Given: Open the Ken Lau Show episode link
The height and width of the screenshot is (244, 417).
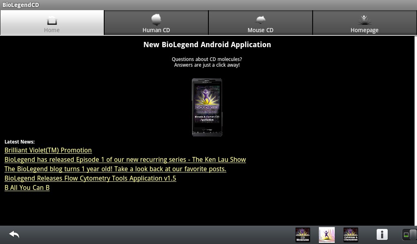Looking at the screenshot, I should click(x=125, y=159).
